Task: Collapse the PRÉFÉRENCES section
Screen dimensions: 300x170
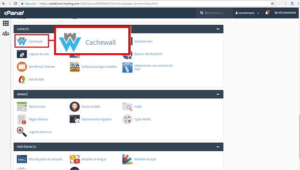Action: pyautogui.click(x=218, y=147)
